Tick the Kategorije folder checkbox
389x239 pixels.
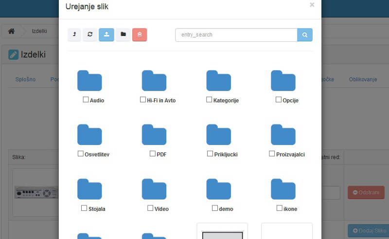click(x=209, y=100)
